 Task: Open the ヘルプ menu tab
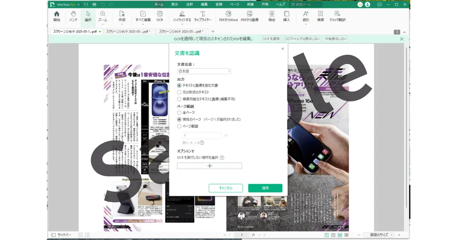[280, 5]
